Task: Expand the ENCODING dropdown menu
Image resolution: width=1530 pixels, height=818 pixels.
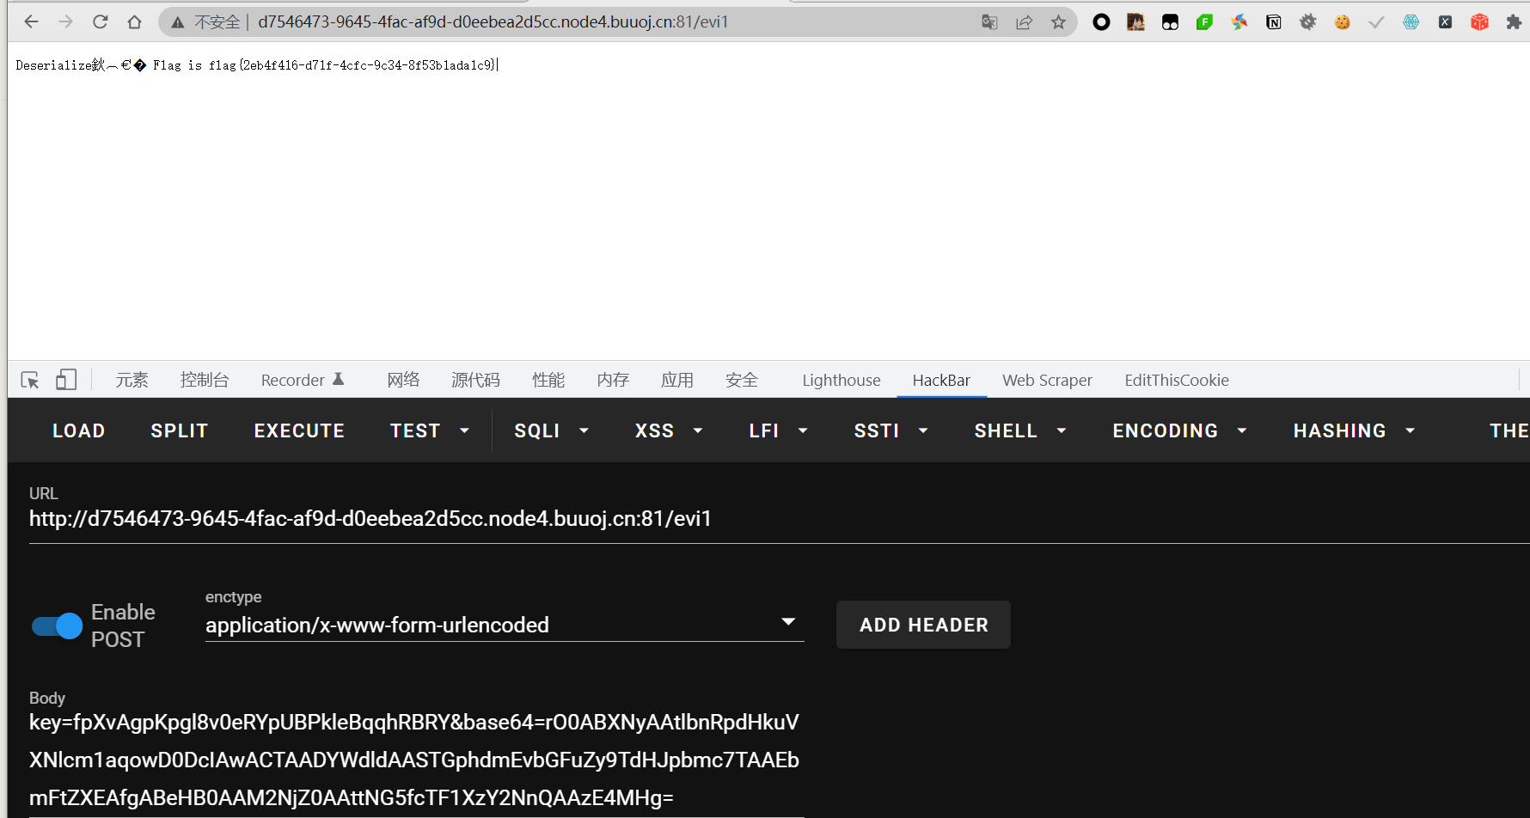Action: (1179, 430)
